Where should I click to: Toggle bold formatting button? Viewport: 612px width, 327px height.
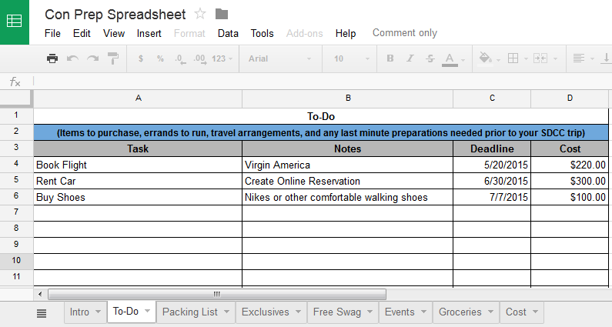[x=390, y=58]
